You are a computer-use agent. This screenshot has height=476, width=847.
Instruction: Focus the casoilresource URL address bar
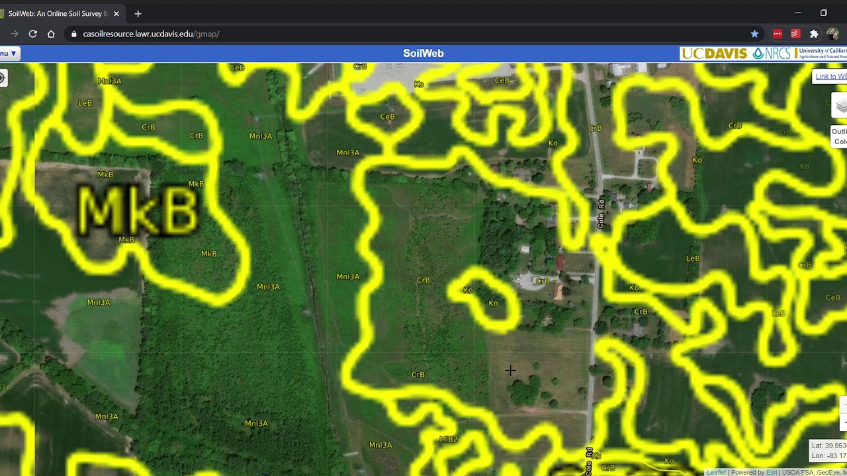[x=414, y=34]
